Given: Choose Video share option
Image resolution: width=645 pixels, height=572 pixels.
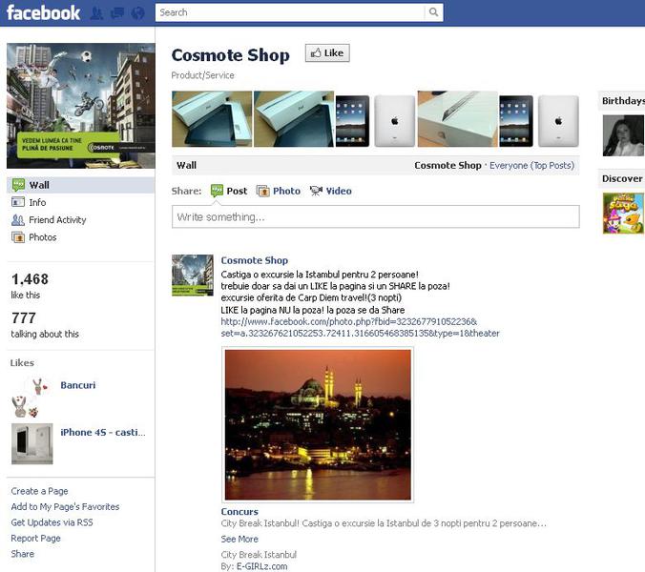Looking at the screenshot, I should pyautogui.click(x=339, y=191).
